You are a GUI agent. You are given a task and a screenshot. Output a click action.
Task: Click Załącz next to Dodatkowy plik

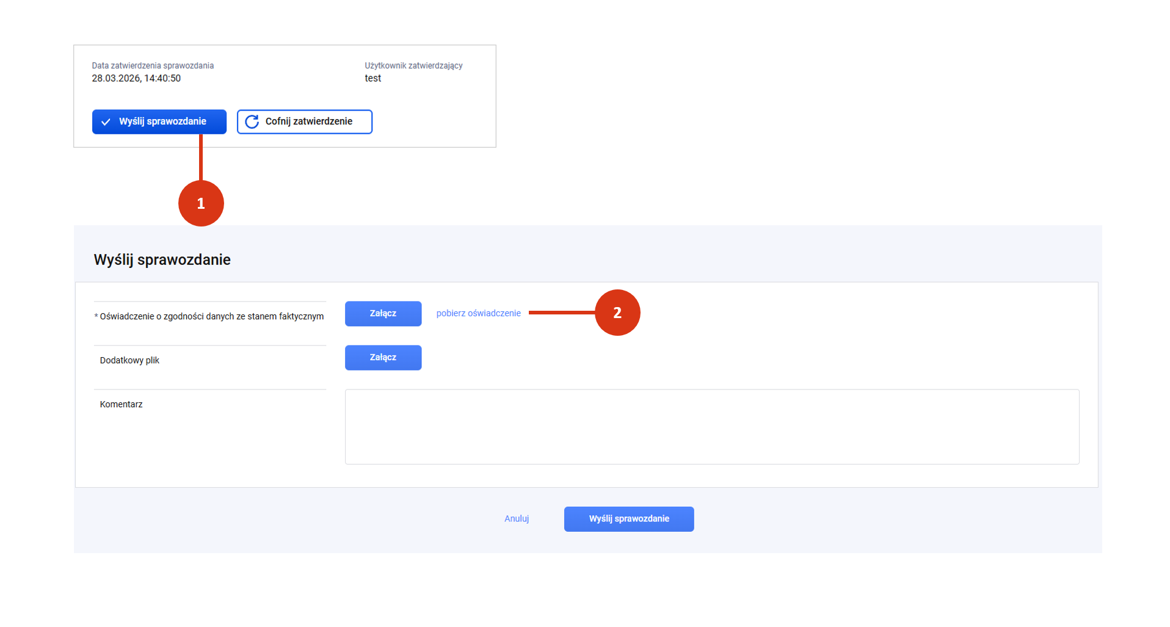click(383, 358)
